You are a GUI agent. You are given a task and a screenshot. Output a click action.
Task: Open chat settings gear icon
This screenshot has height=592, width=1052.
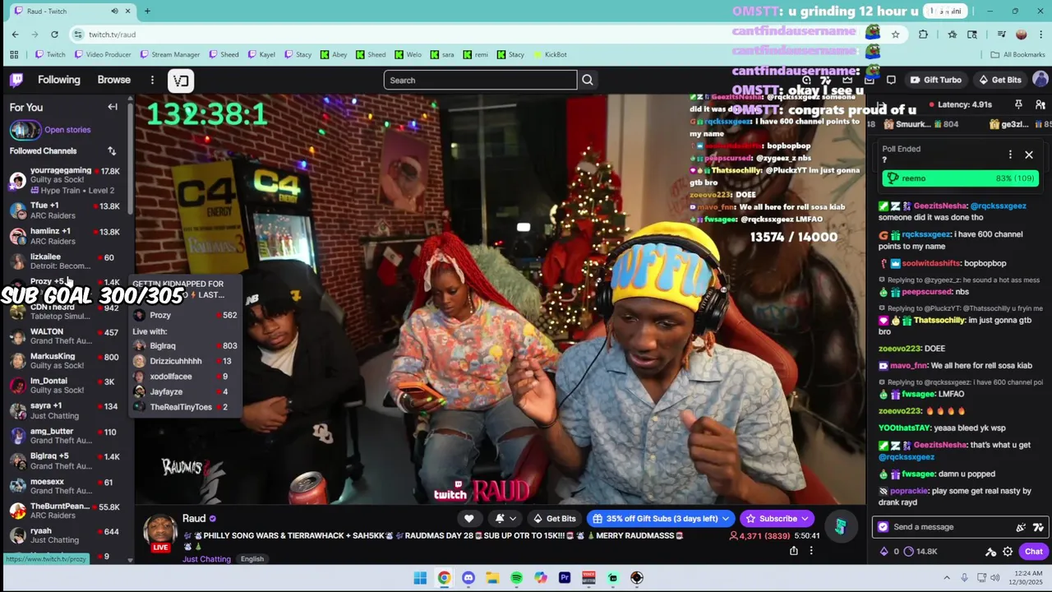pyautogui.click(x=1008, y=552)
